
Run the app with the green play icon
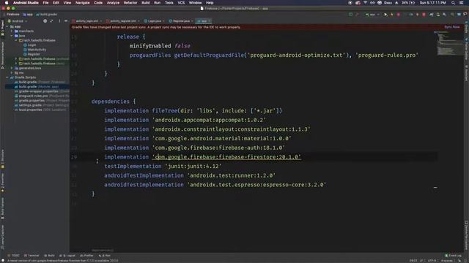tap(385, 15)
